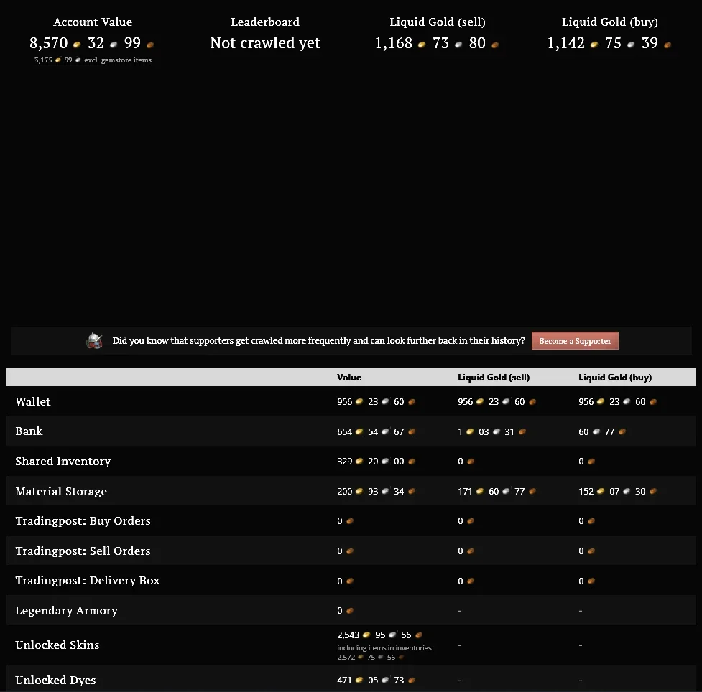Select the top Liquid Gold (sell) heading
Viewport: 702px width, 692px height.
(x=438, y=22)
